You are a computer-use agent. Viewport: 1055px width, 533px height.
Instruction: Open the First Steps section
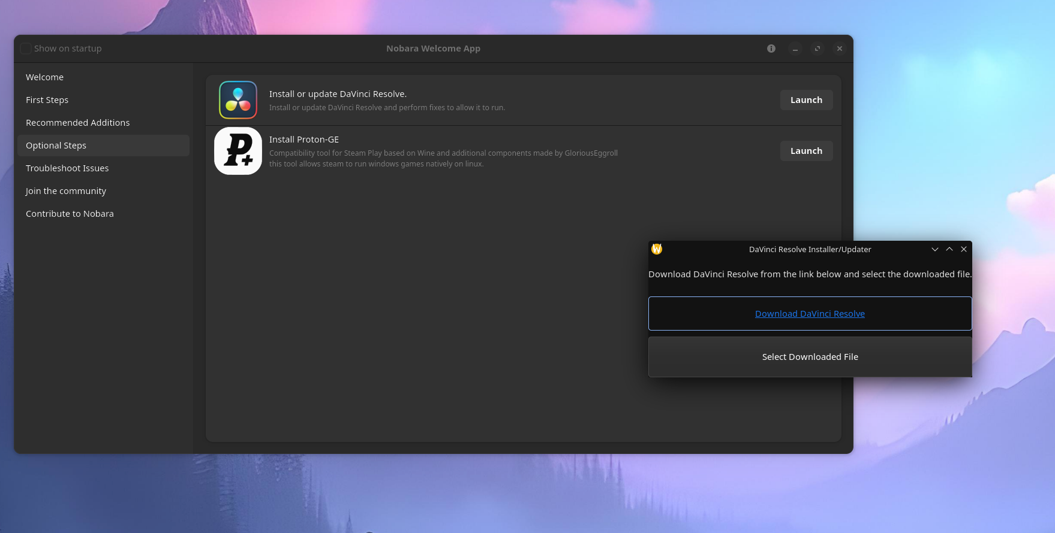click(47, 100)
